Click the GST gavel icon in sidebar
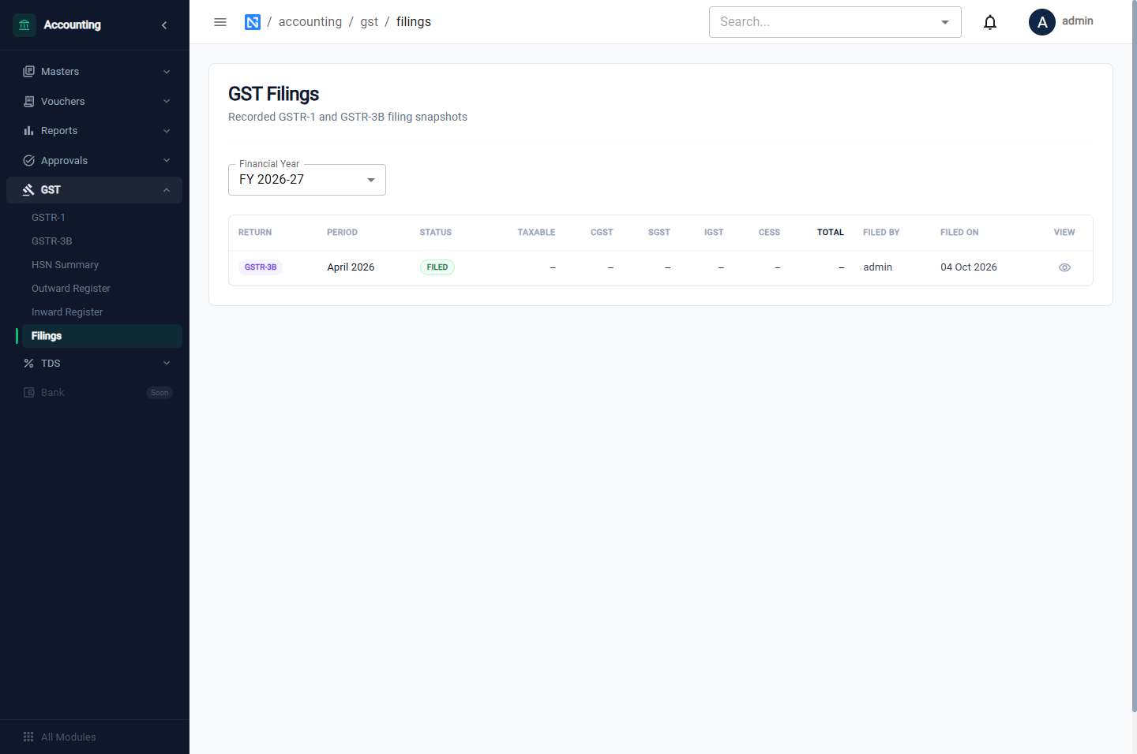 pyautogui.click(x=28, y=190)
